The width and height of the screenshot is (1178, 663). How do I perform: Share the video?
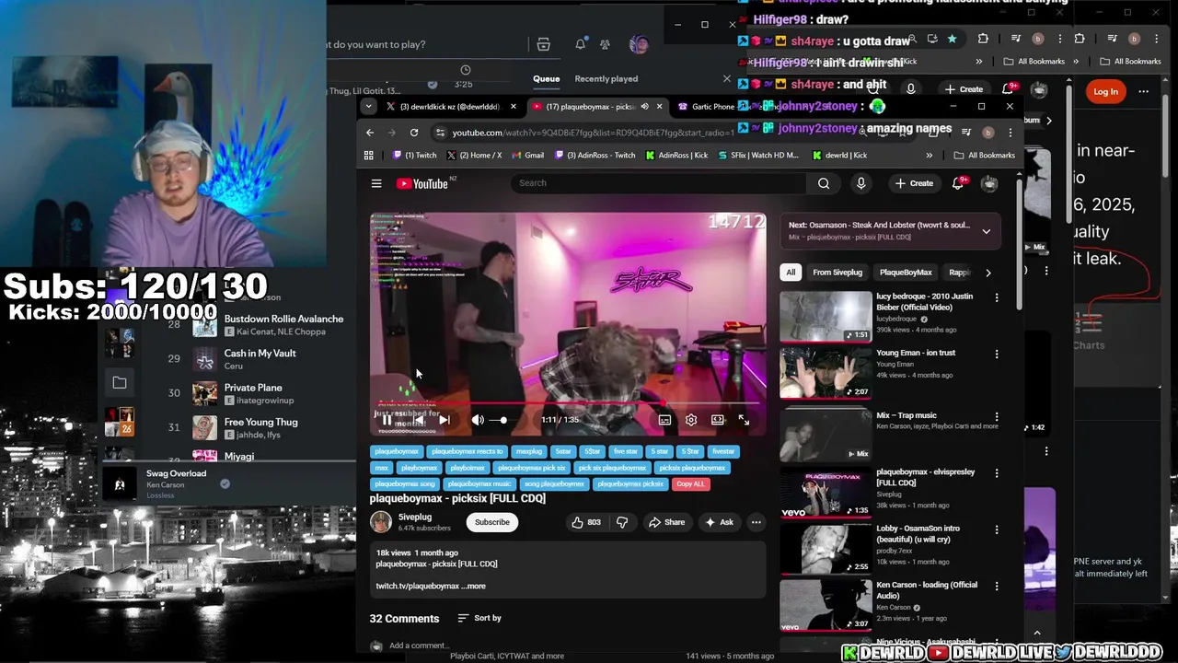(x=665, y=522)
